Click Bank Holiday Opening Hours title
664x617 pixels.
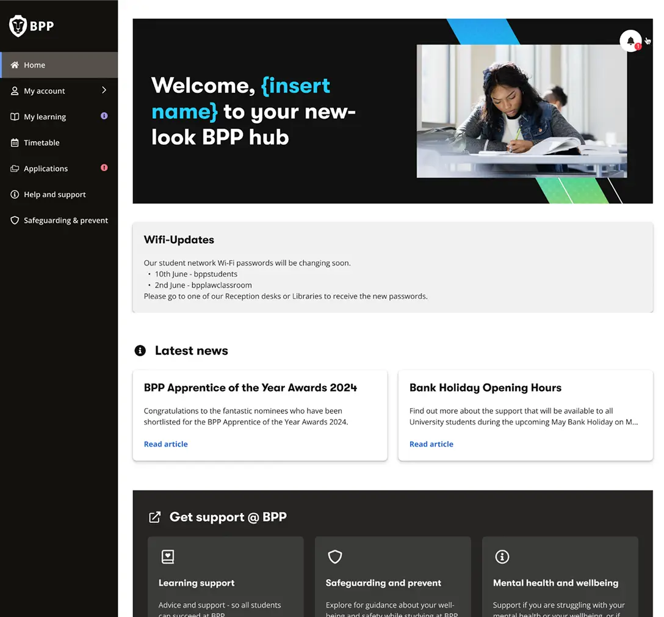point(485,388)
